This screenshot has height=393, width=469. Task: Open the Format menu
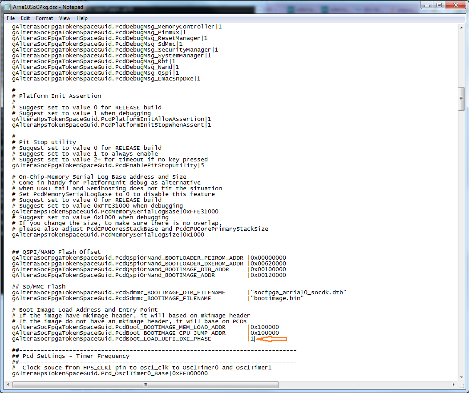click(x=44, y=18)
